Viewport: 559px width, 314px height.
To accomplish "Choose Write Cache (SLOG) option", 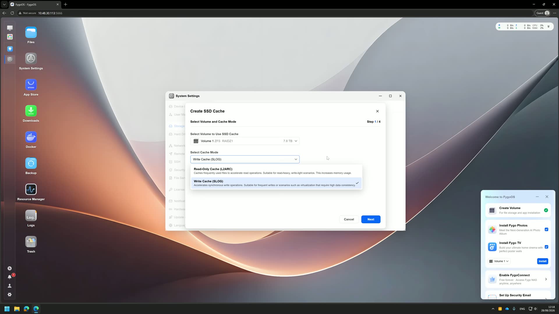I will pos(276,183).
